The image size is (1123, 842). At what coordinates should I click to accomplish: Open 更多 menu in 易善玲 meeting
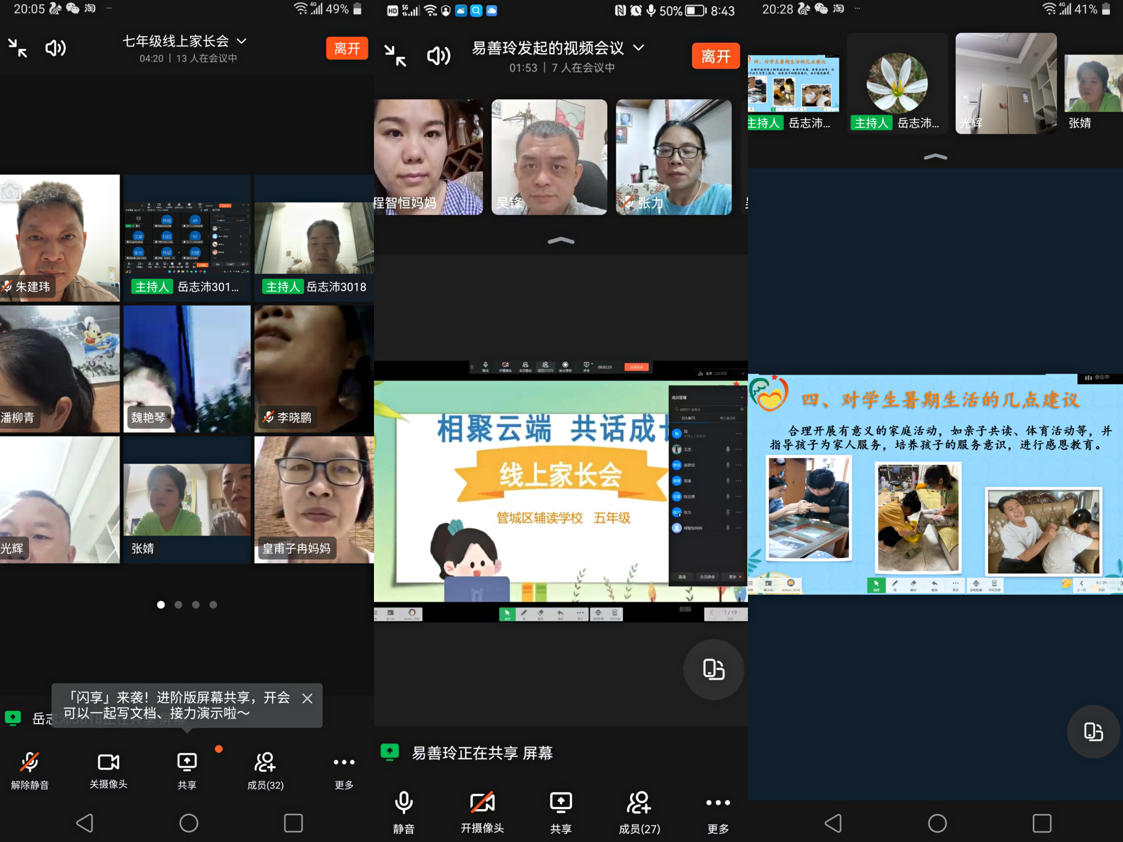coord(718,812)
